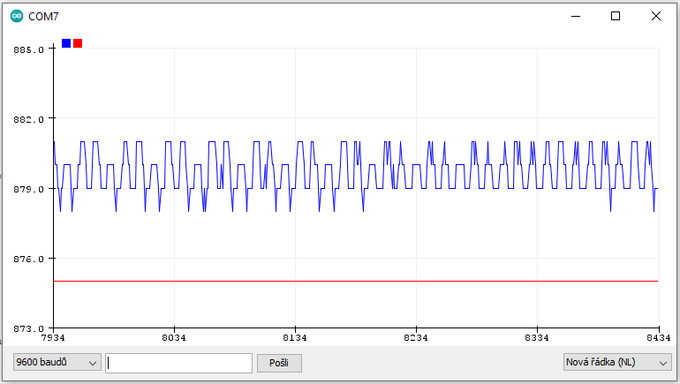Click the red series legend square
This screenshot has width=680, height=384.
tap(78, 43)
